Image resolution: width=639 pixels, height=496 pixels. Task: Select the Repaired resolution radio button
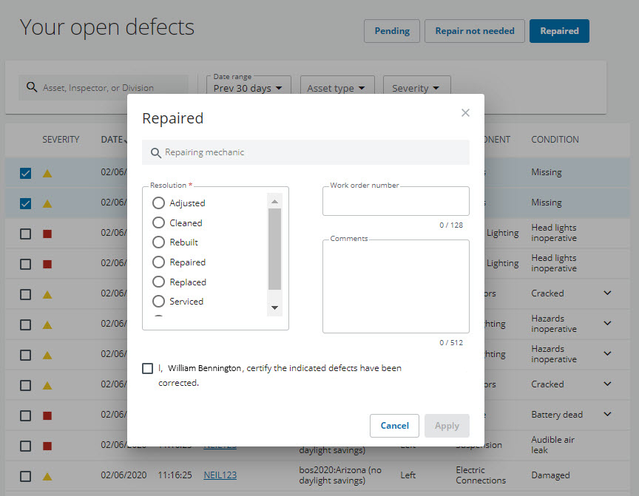click(x=158, y=262)
